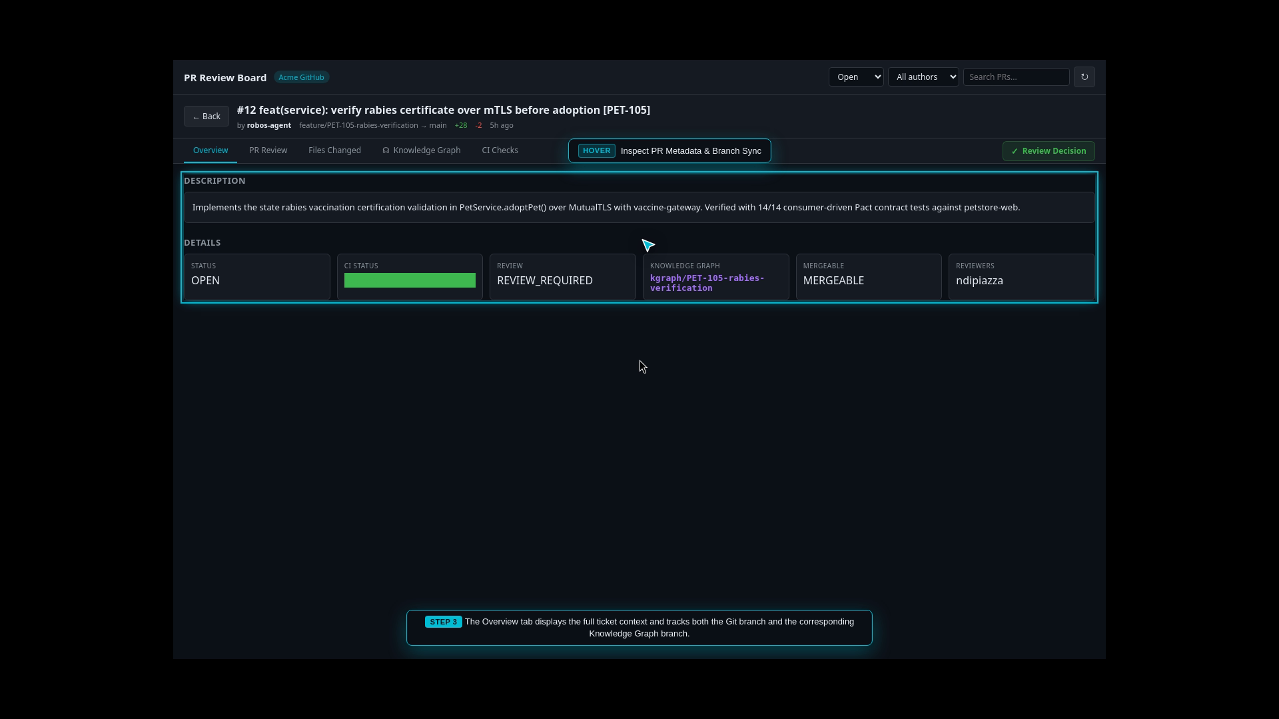Click the -2 deletions count
The image size is (1279, 719).
478,125
